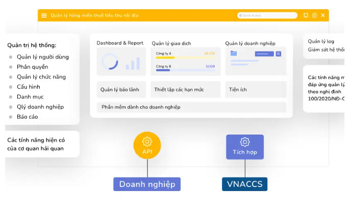Image resolution: width=348 pixels, height=215 pixels.
Task: Click the Tích hợp gear icon
Action: pos(245,142)
